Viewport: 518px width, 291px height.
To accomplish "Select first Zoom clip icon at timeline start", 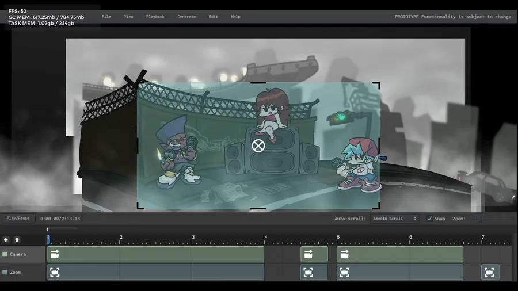I will click(x=55, y=272).
